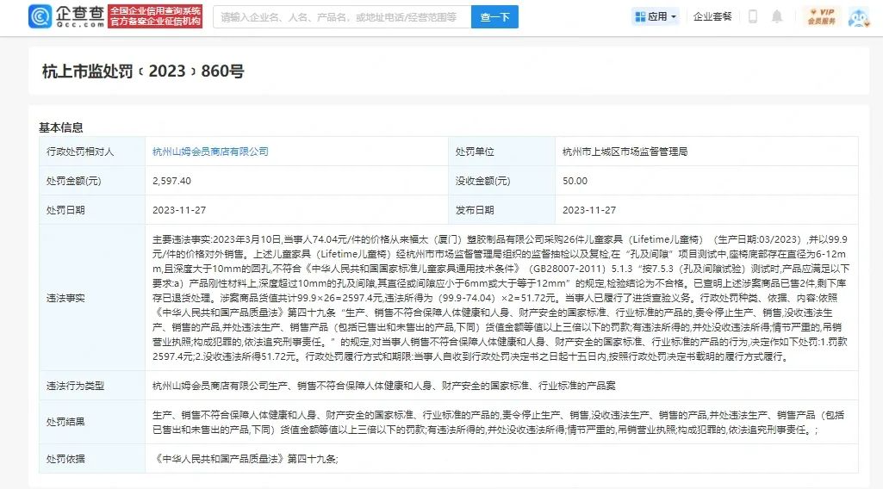Open the user avatar profile icon

(858, 16)
